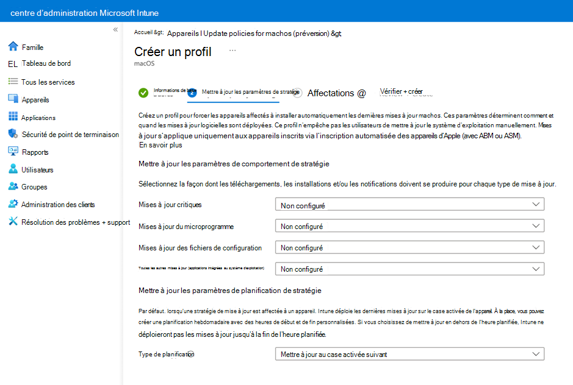The image size is (573, 385).
Task: Open the fichiers de configuration updates dropdown
Action: point(409,247)
